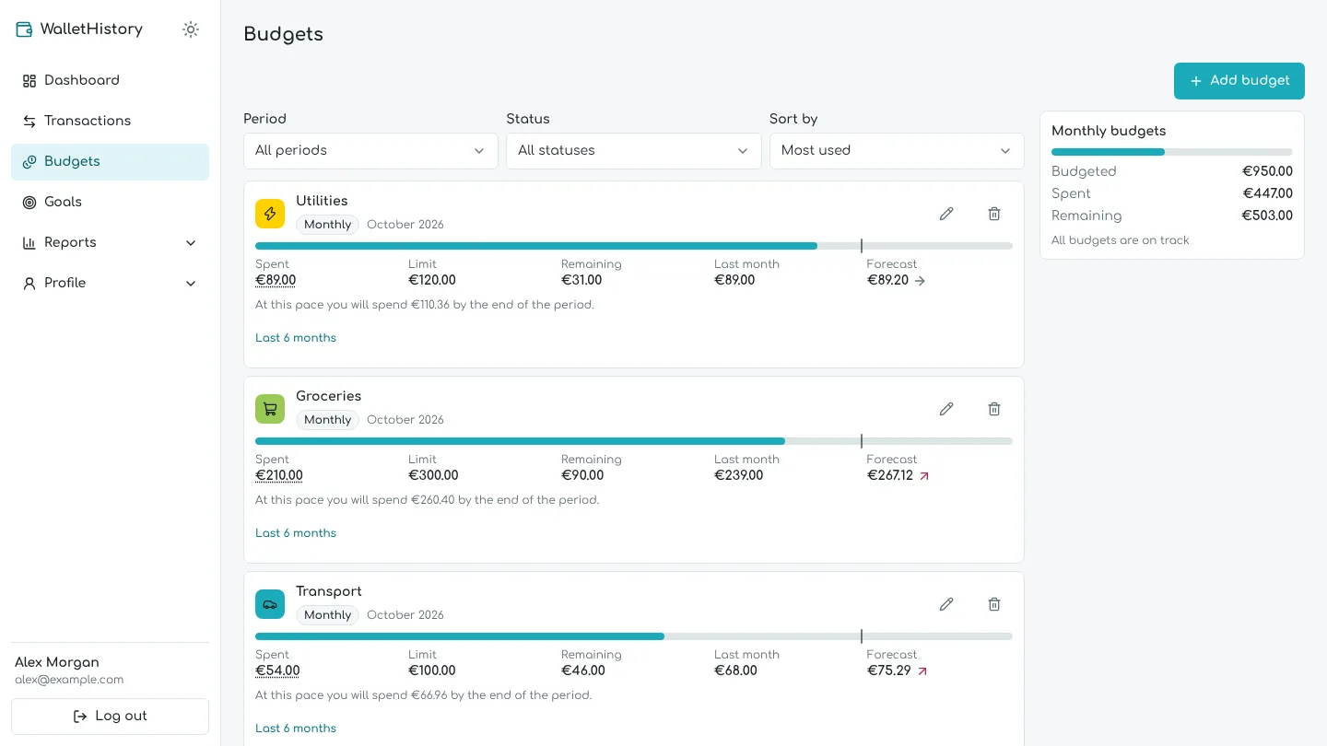Open the Status filter dropdown

[x=634, y=151]
